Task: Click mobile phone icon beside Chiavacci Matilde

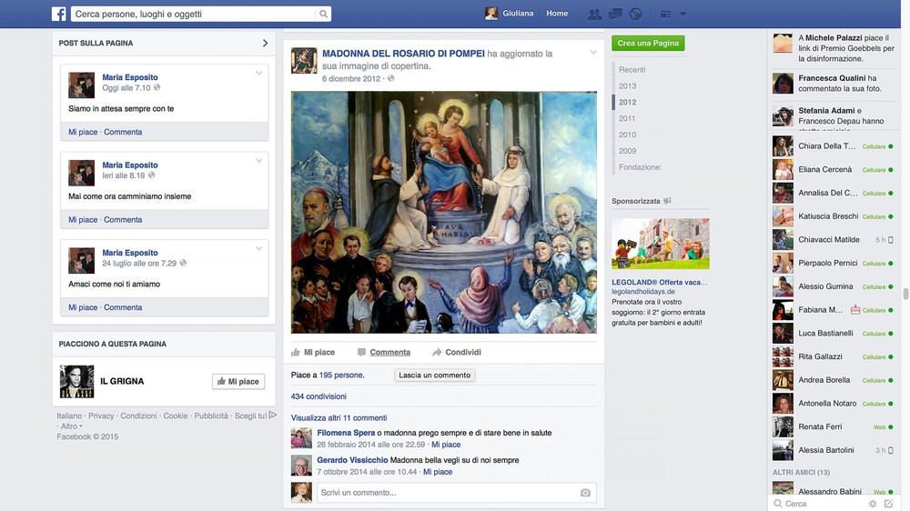Action: (891, 239)
